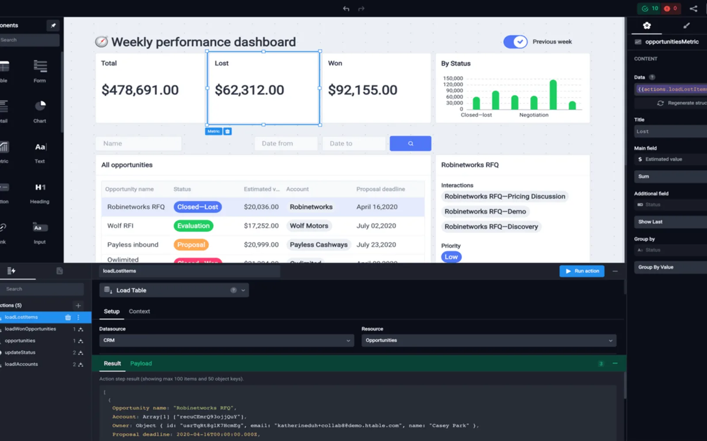Add a new action with plus icon
This screenshot has width=707, height=441.
click(x=78, y=305)
